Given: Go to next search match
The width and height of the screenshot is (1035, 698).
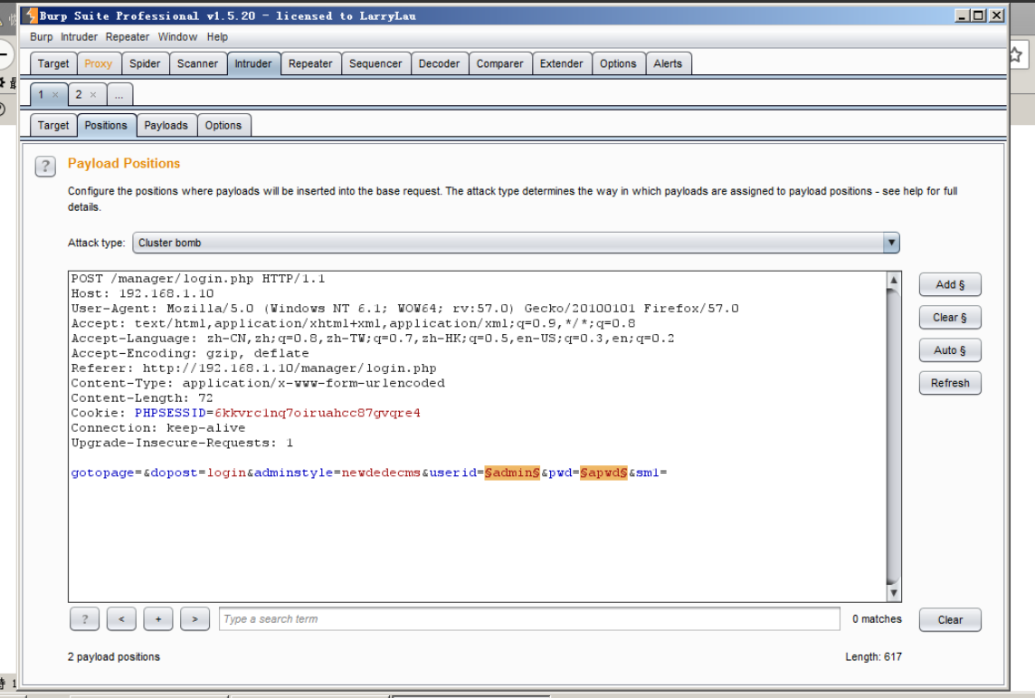Looking at the screenshot, I should (x=195, y=619).
